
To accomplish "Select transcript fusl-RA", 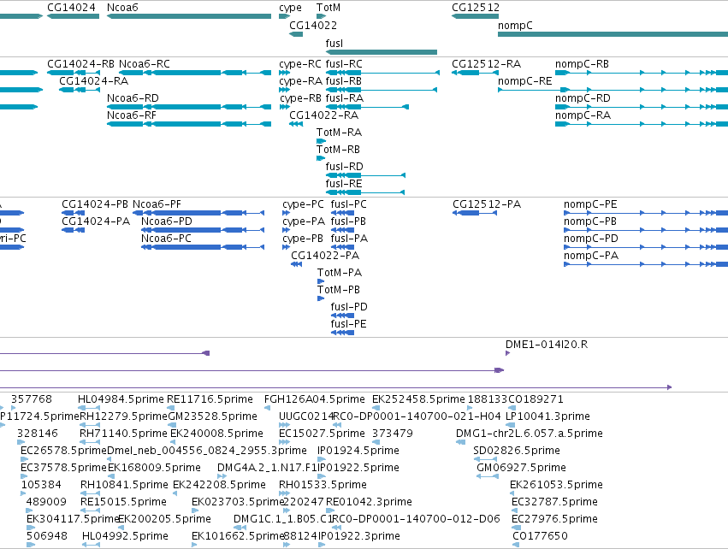I will [x=367, y=107].
